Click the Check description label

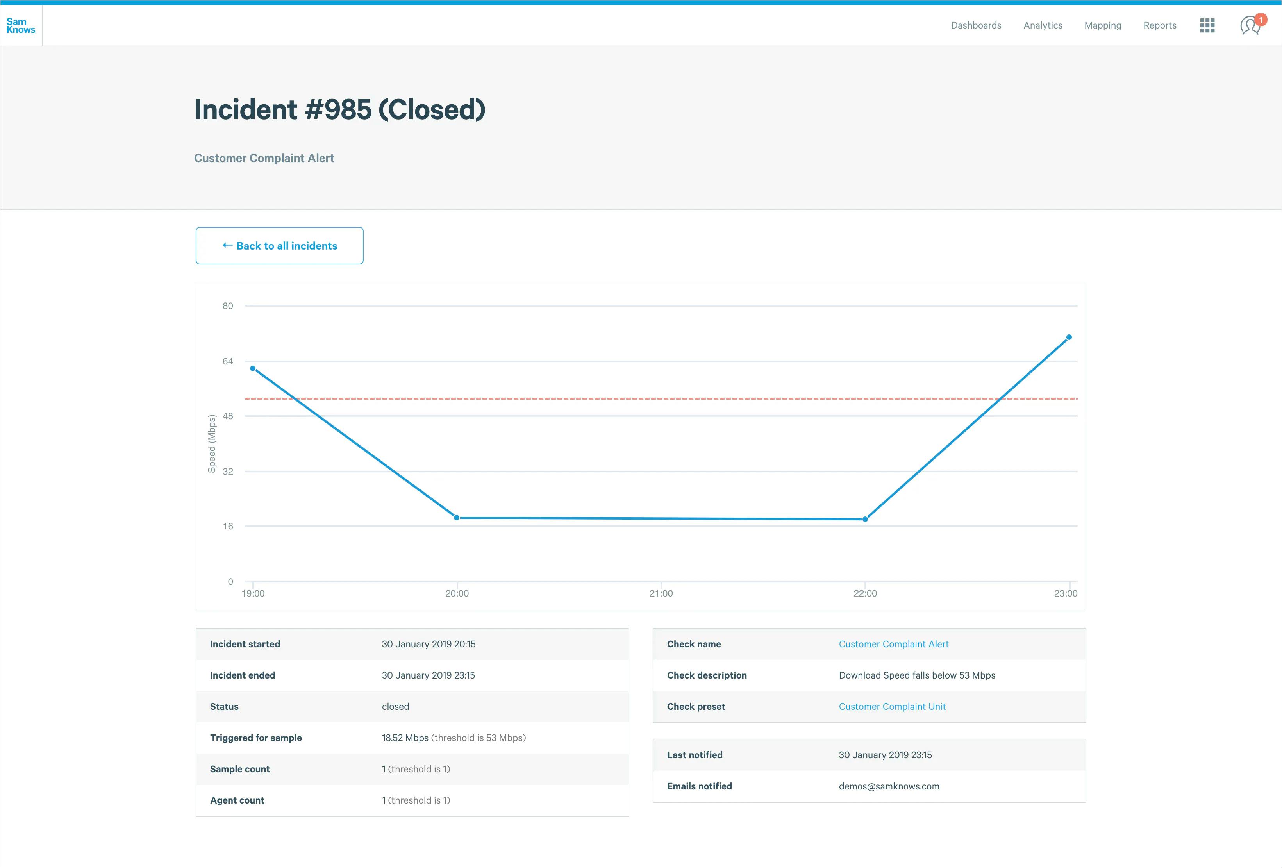click(707, 675)
